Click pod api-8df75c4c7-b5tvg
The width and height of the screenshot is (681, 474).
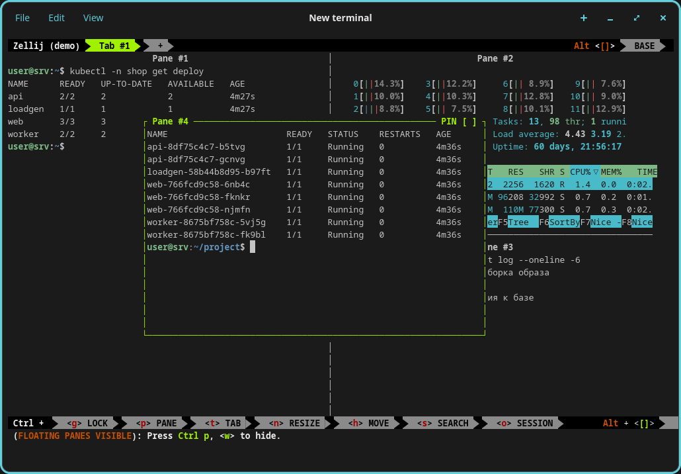coord(196,146)
